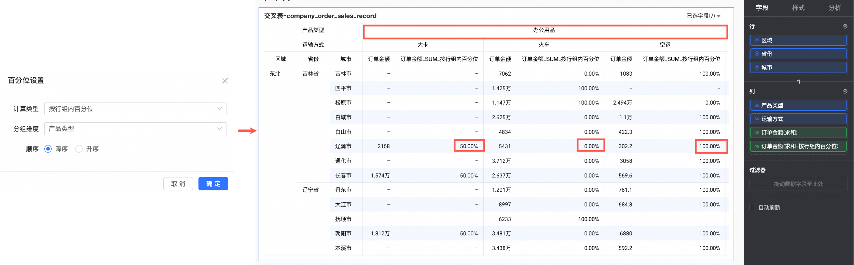The width and height of the screenshot is (854, 265).
Task: Click the filter drop zone 拖动数据字段至此处
Action: 798,184
